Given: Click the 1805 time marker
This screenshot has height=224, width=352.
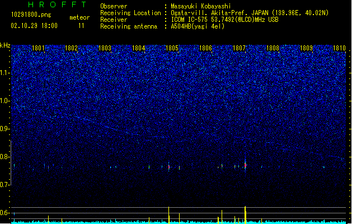Looking at the screenshot, I should [x=172, y=48].
